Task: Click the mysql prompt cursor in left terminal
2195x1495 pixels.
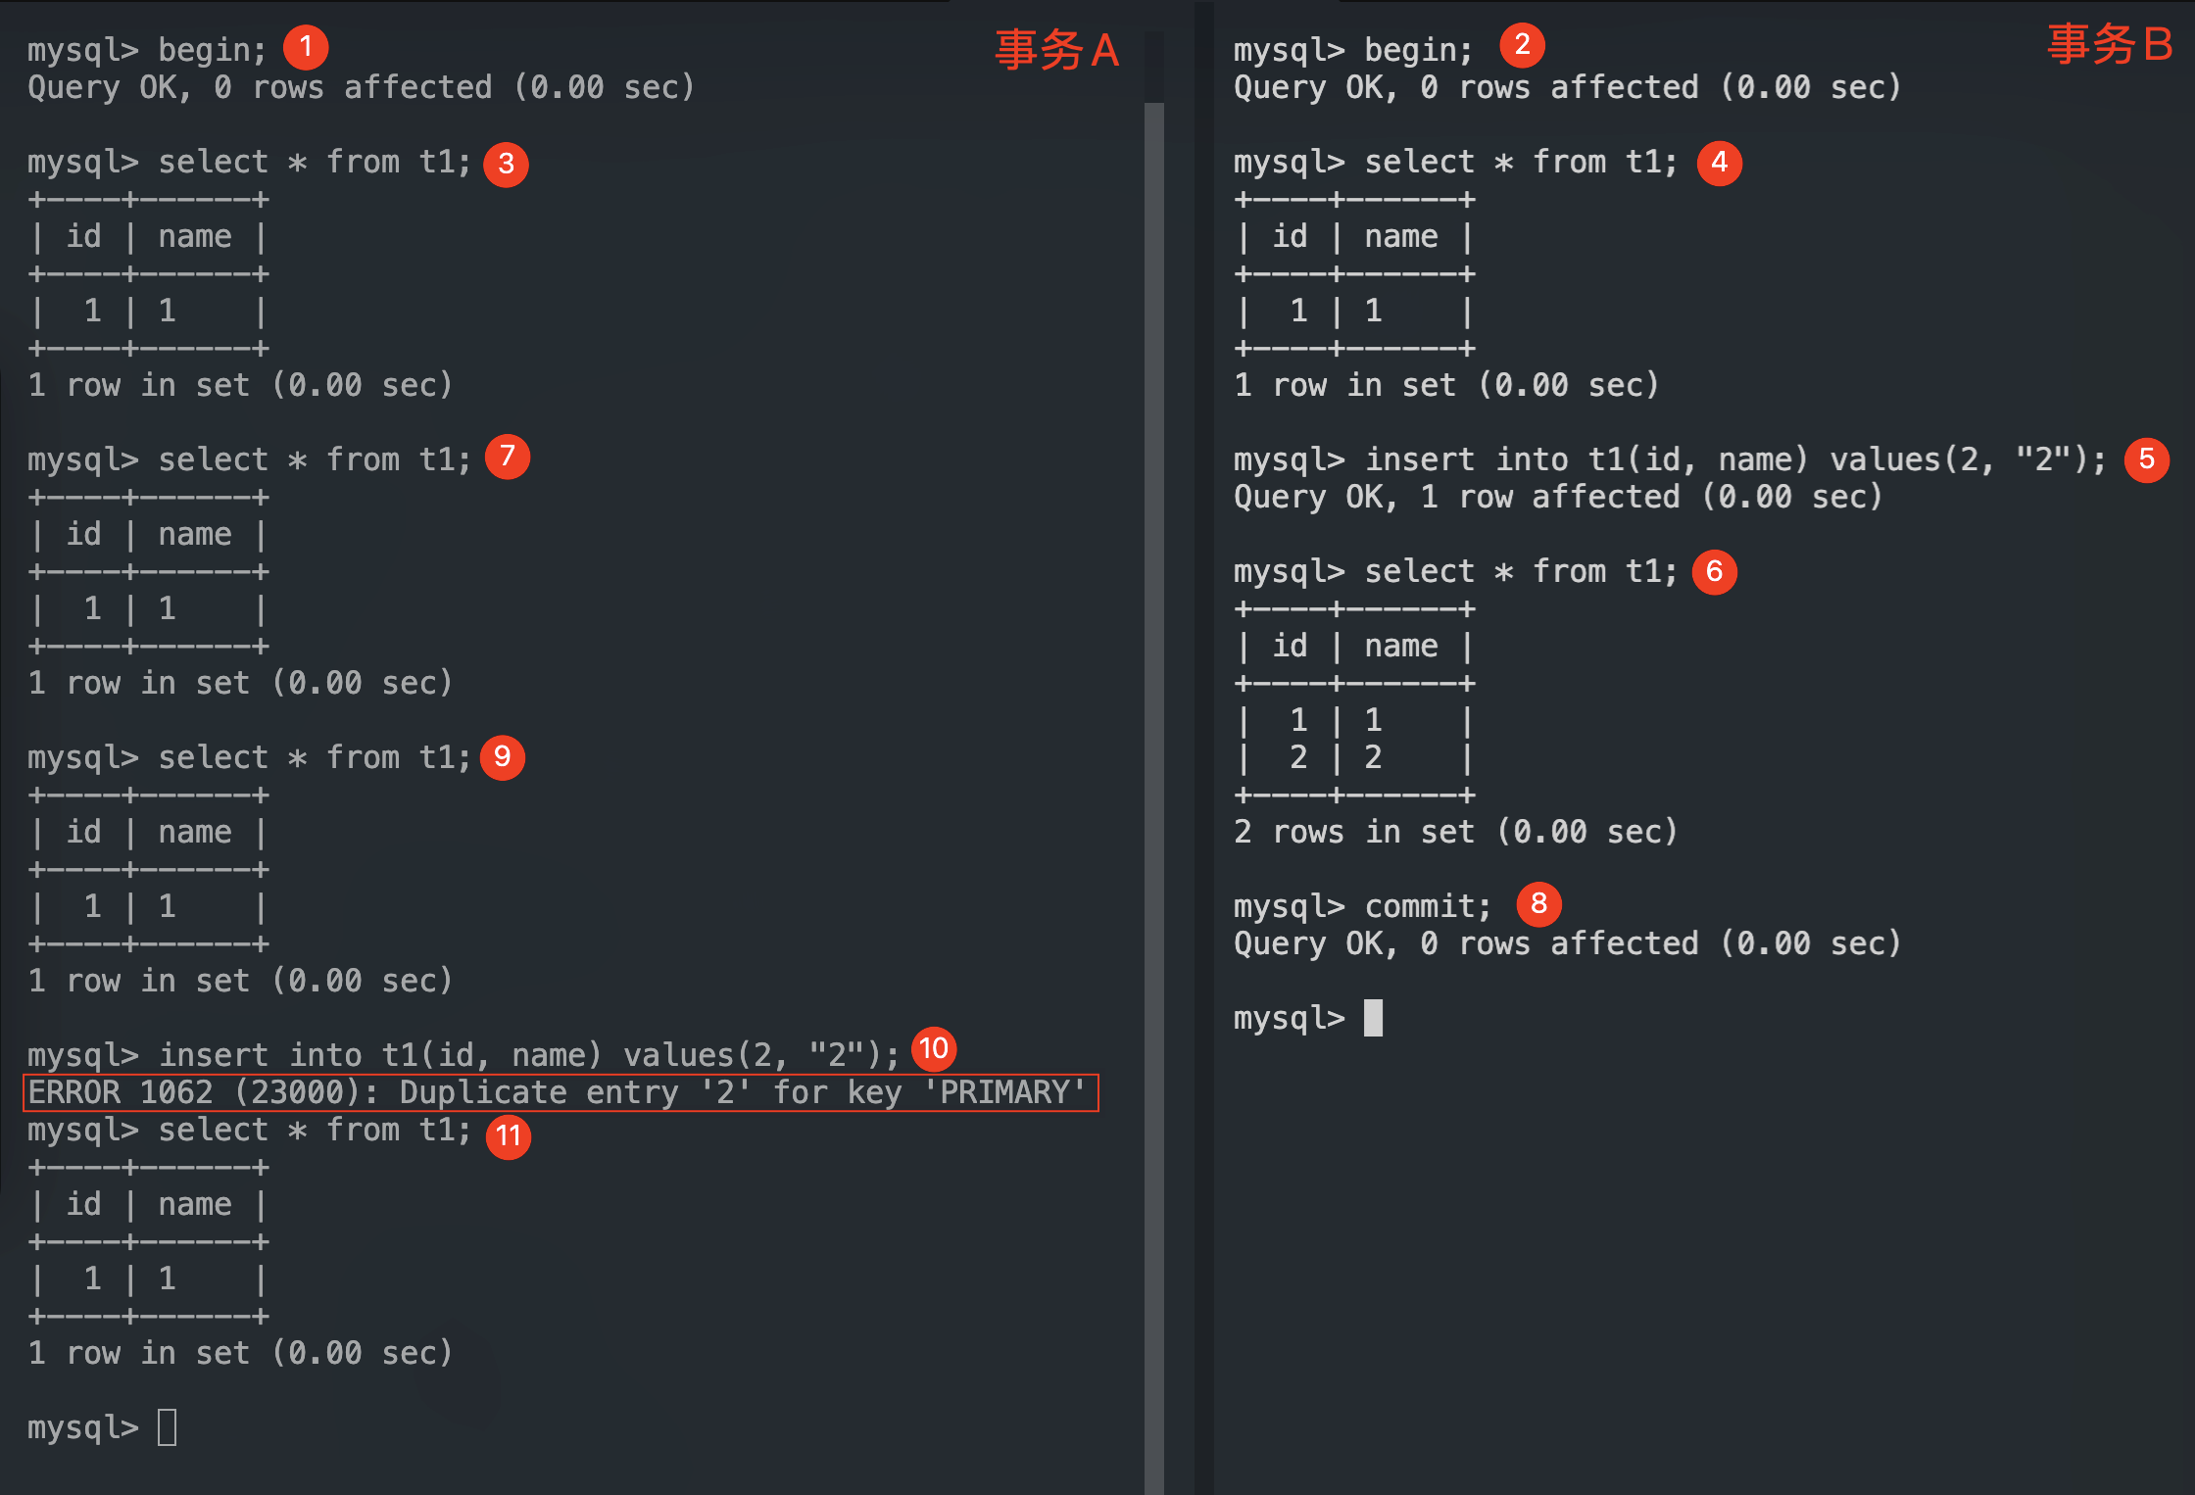Action: pos(168,1427)
